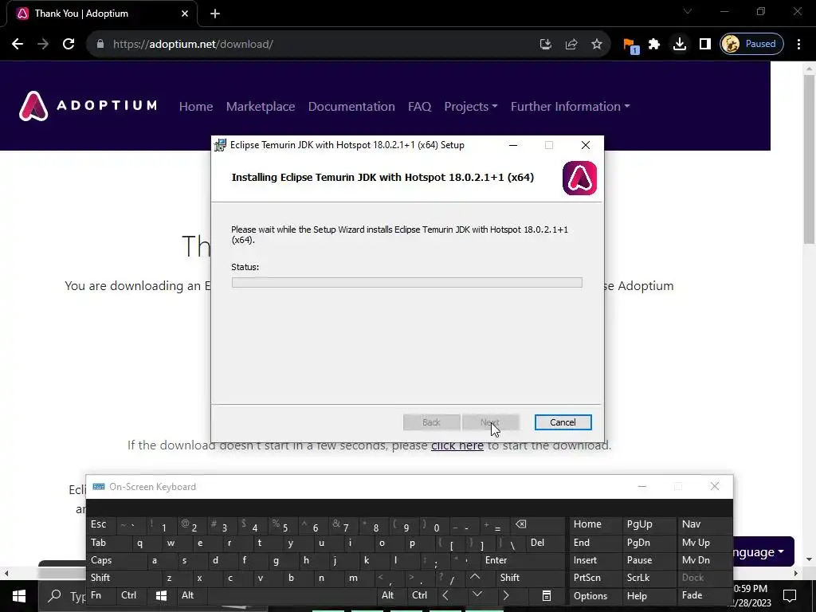The image size is (816, 612).
Task: Click the Esc key on On-Screen Keyboard
Action: pos(102,524)
